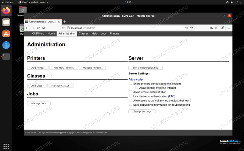Open the page actions three-dot menu

coord(182,28)
